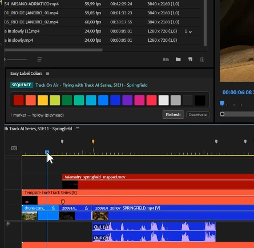The width and height of the screenshot is (254, 248).
Task: Select the yellow color swatch
Action: pyautogui.click(x=43, y=100)
